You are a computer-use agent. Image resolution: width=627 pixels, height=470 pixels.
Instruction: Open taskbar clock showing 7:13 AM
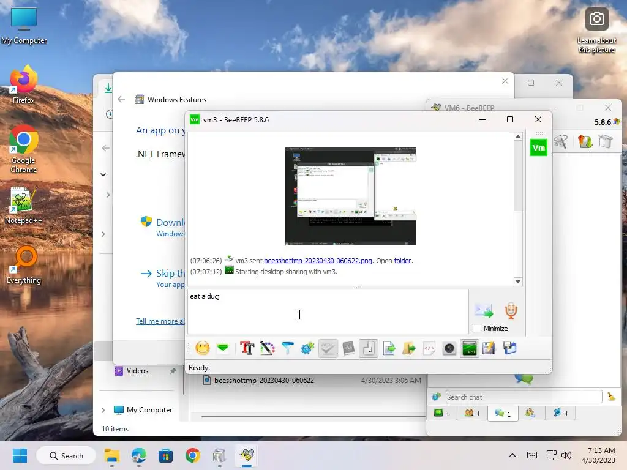[x=598, y=455]
